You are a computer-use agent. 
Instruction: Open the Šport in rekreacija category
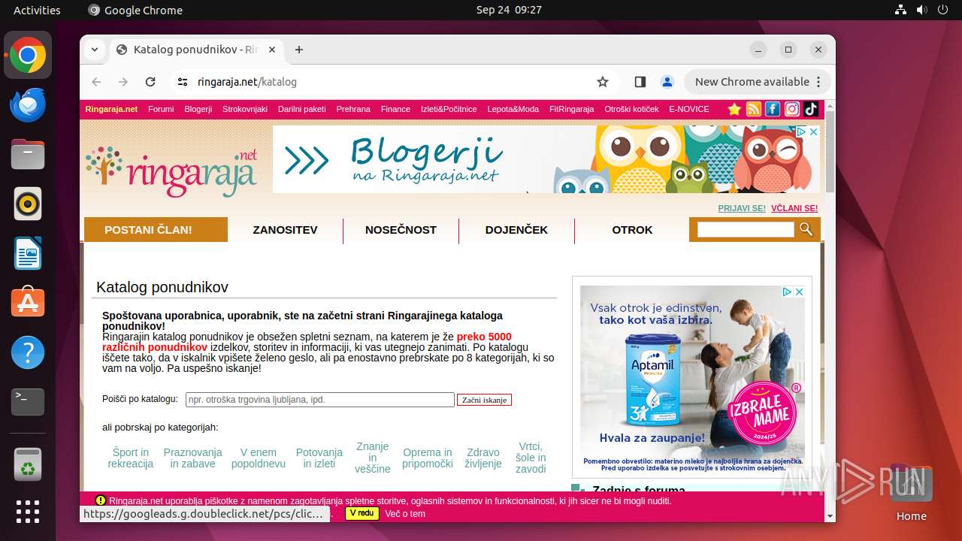click(131, 458)
